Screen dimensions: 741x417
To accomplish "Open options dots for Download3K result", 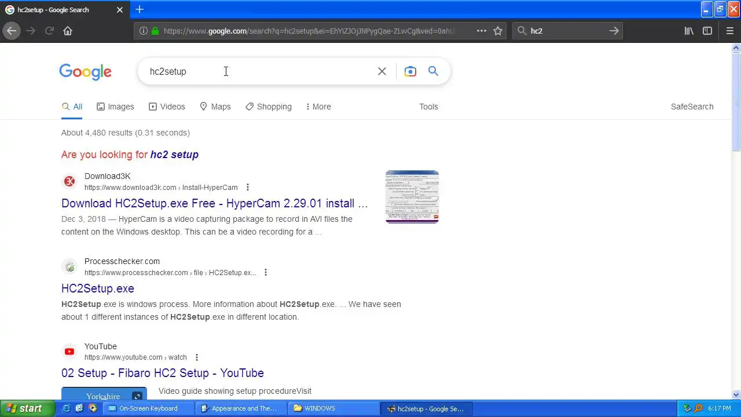I will click(x=248, y=187).
